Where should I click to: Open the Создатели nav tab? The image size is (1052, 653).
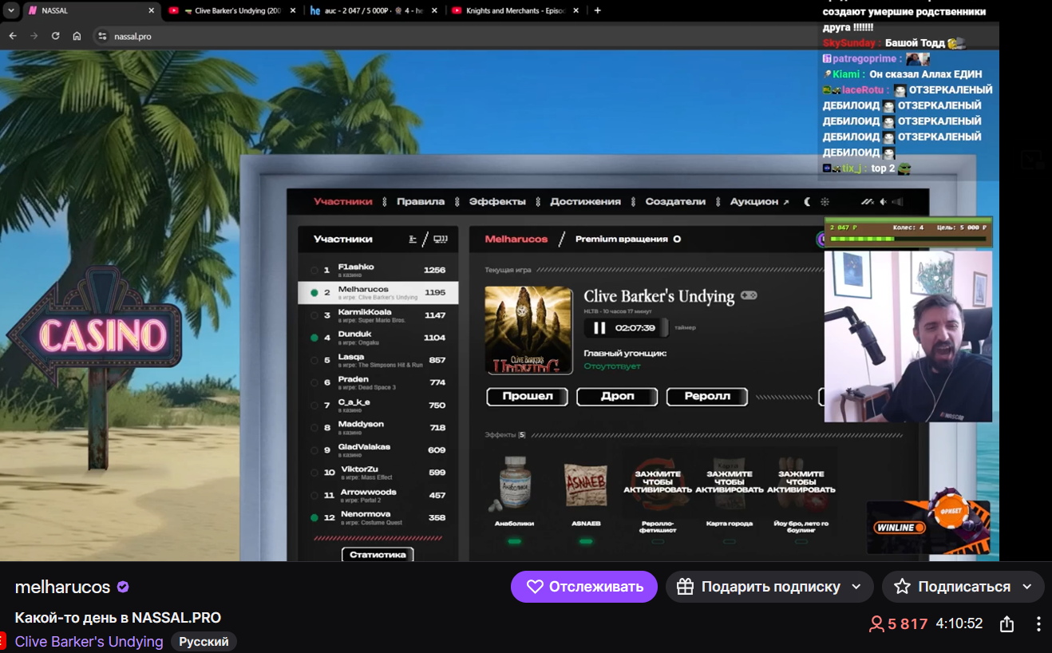pyautogui.click(x=675, y=202)
